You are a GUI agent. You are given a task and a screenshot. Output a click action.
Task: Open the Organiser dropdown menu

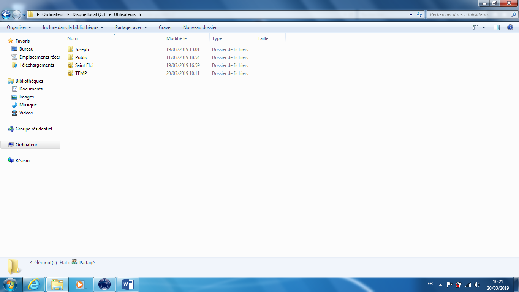point(19,27)
